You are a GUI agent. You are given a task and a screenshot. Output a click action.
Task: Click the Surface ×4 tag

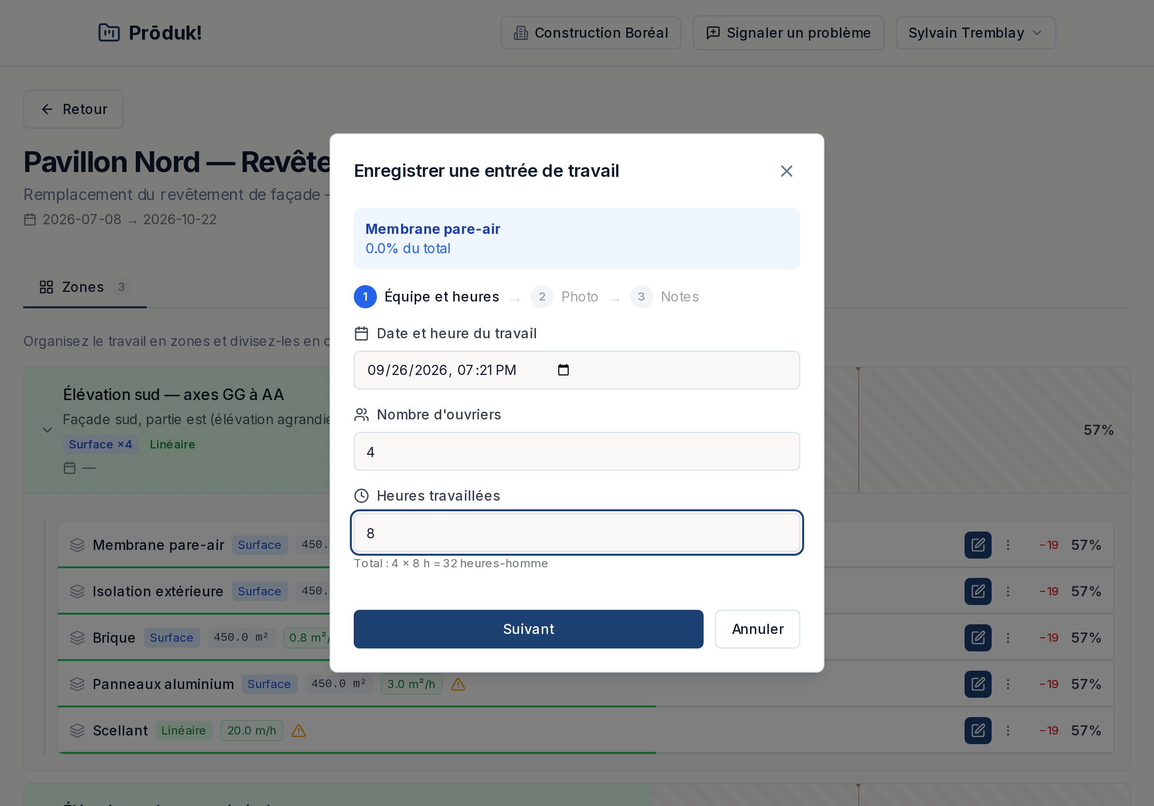(x=101, y=444)
